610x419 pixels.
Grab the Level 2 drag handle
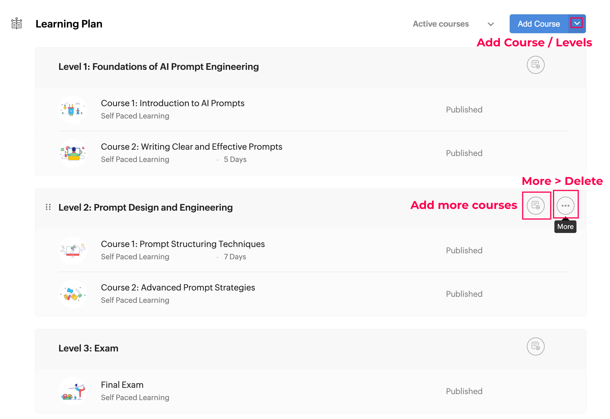48,207
